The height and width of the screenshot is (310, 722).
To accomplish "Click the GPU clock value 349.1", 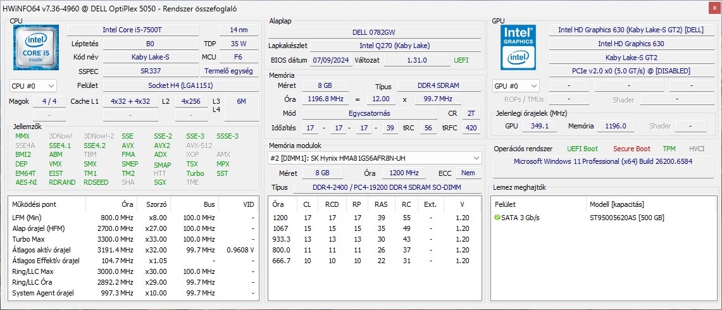I will 540,126.
